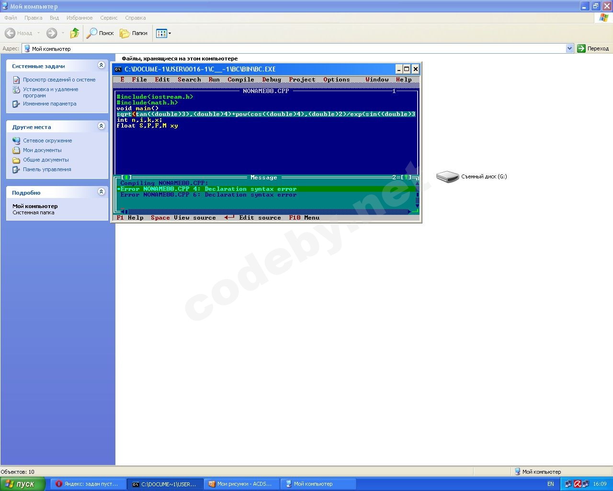Open the Compile menu
Image resolution: width=613 pixels, height=491 pixels.
pos(241,80)
